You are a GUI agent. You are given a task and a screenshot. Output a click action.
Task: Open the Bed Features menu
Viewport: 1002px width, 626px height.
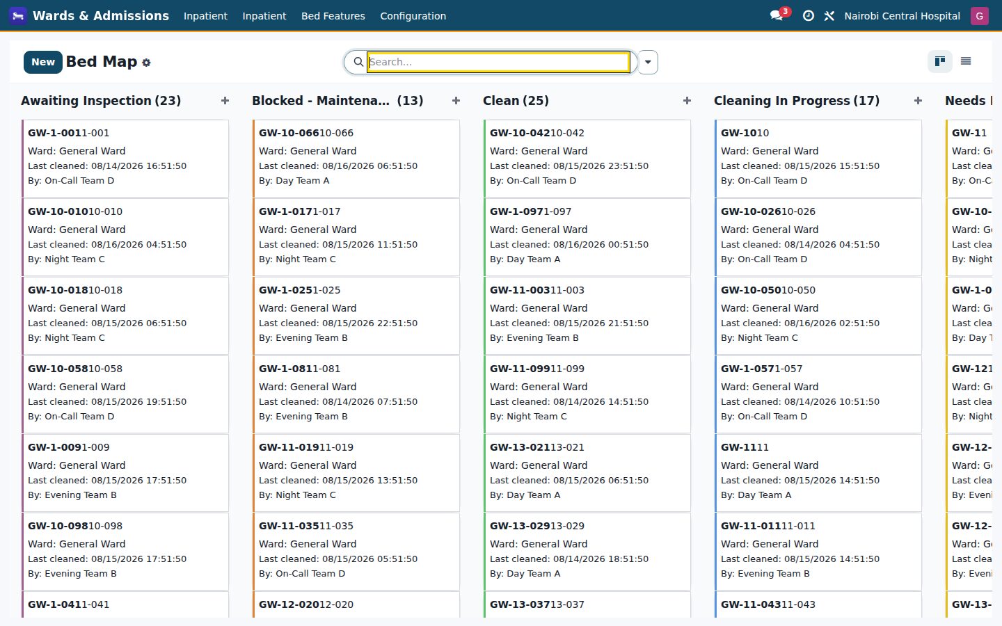pyautogui.click(x=333, y=15)
